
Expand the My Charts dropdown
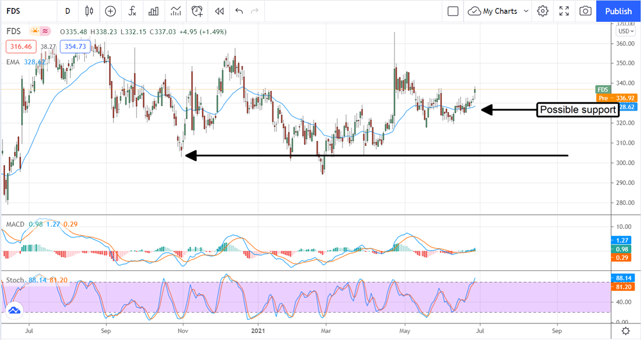pos(498,11)
